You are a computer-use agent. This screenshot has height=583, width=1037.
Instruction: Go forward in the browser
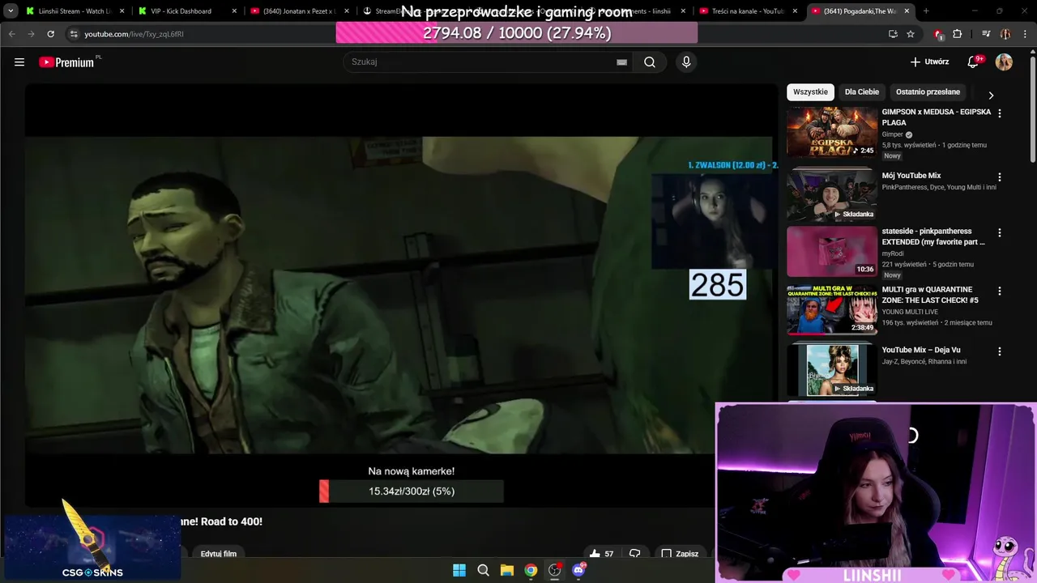[x=31, y=34]
